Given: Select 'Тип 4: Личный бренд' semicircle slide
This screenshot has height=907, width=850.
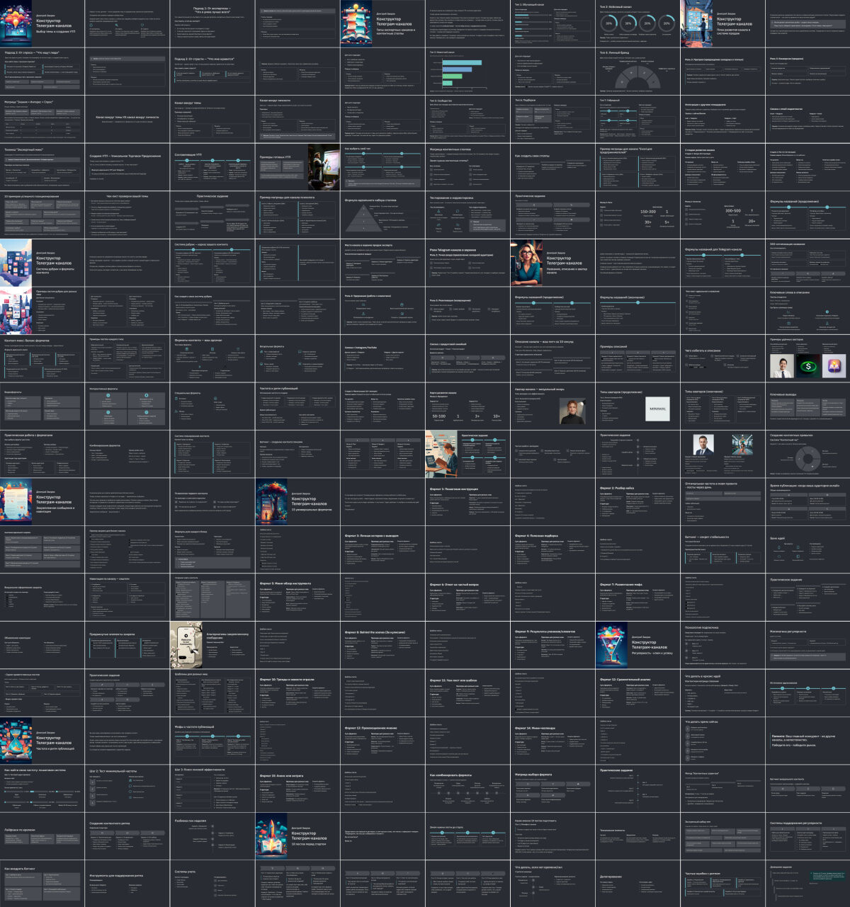Looking at the screenshot, I should coord(637,72).
